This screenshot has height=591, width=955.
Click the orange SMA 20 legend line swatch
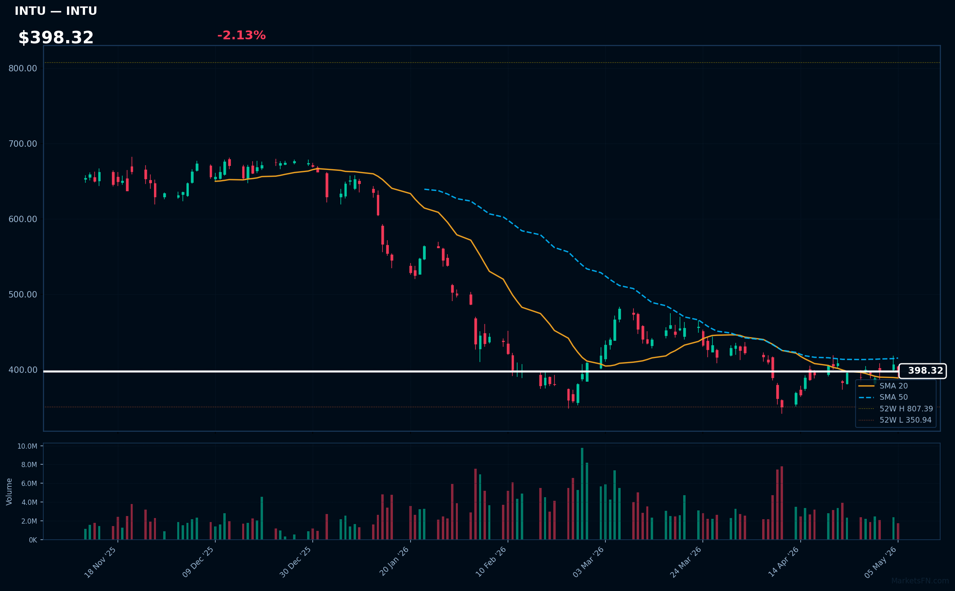[x=866, y=386]
